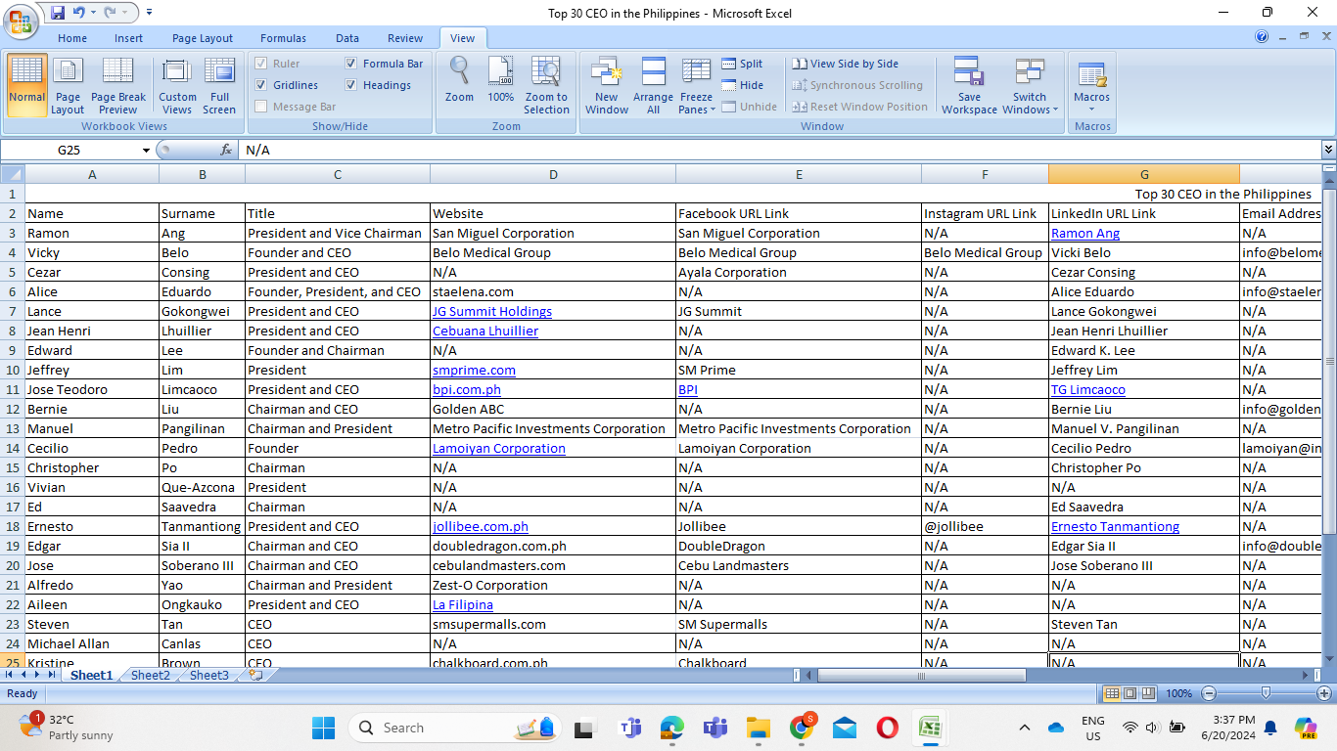Enable View Side by Side
Image resolution: width=1337 pixels, height=751 pixels.
pyautogui.click(x=846, y=64)
